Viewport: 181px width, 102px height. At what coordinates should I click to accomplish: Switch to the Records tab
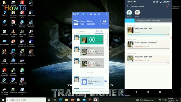point(99,31)
